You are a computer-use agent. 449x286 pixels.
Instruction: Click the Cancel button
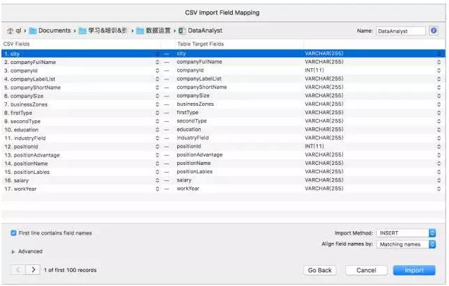[366, 270]
